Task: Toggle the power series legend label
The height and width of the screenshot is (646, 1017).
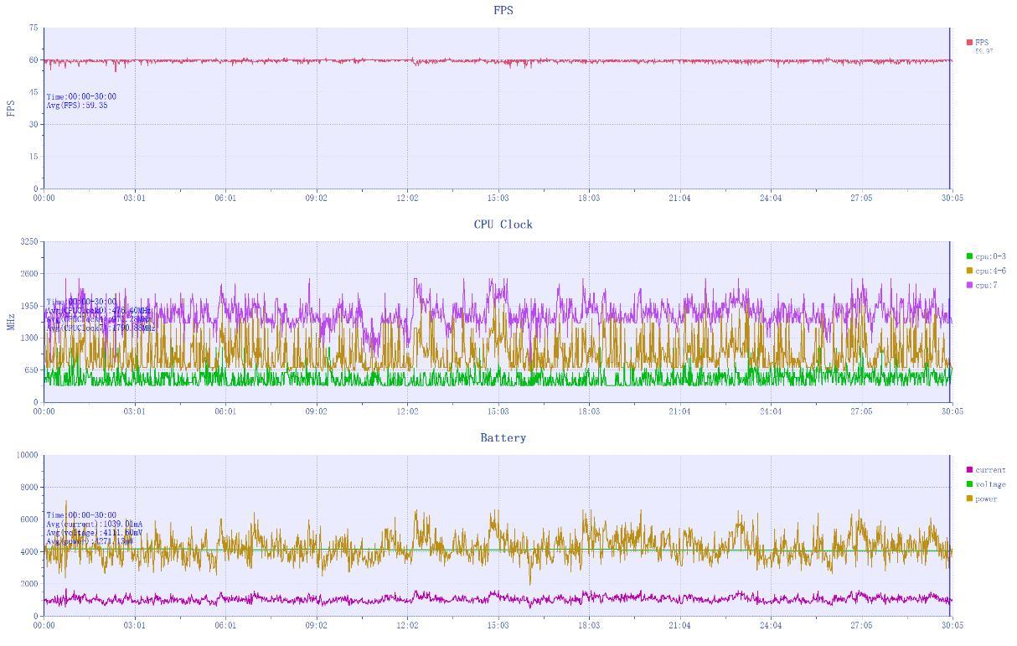Action: (986, 499)
